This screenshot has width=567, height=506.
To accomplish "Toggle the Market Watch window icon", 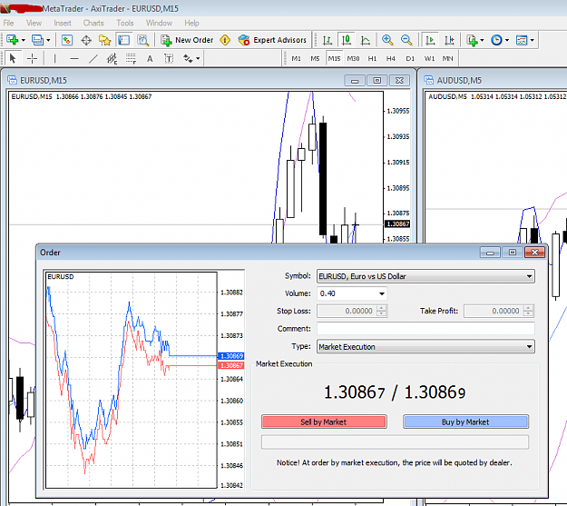I will (67, 40).
